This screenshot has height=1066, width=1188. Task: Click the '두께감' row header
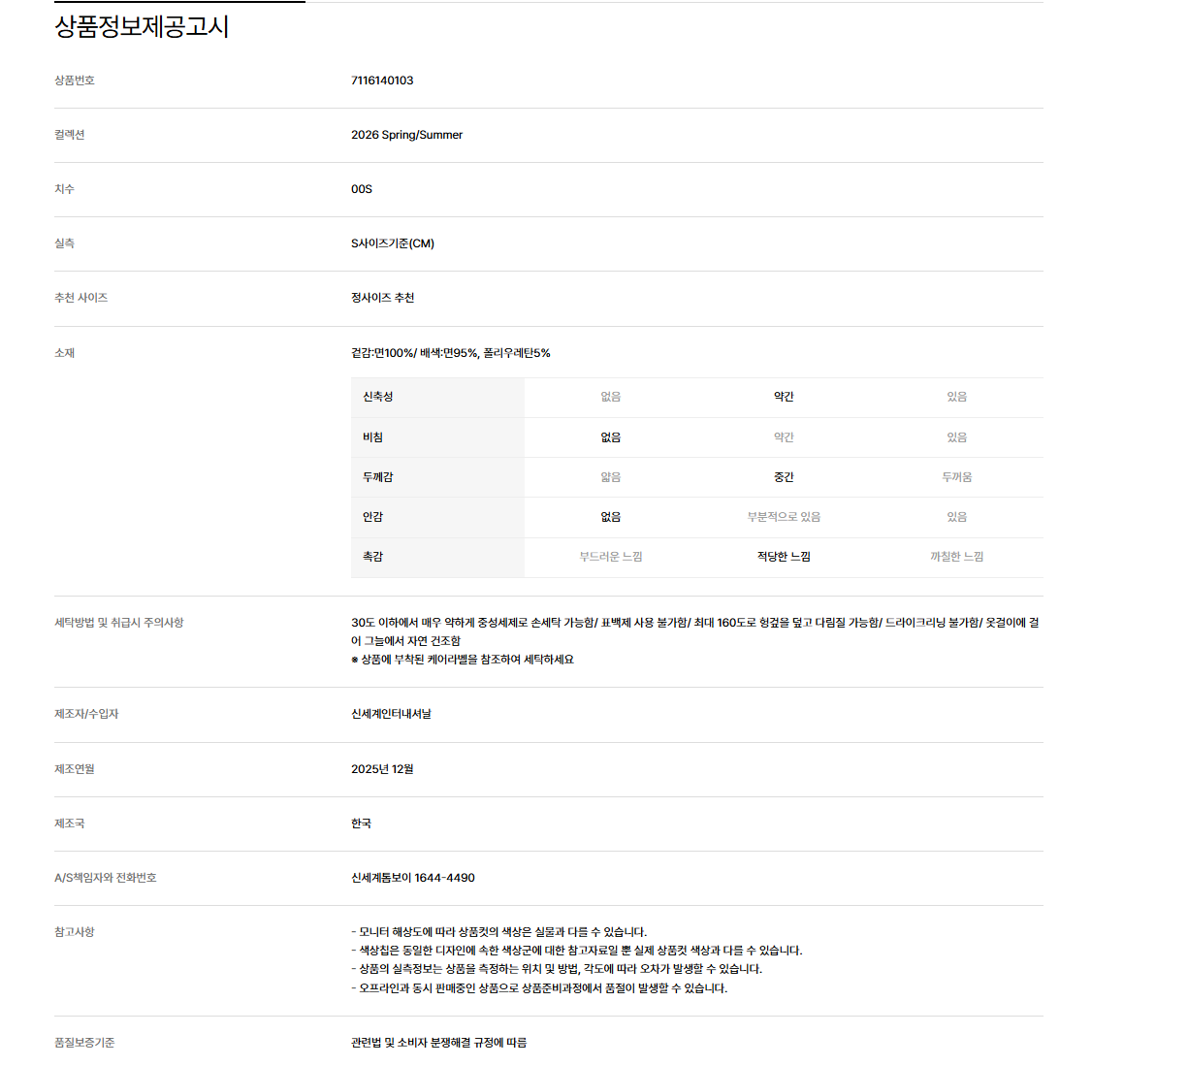pos(378,477)
